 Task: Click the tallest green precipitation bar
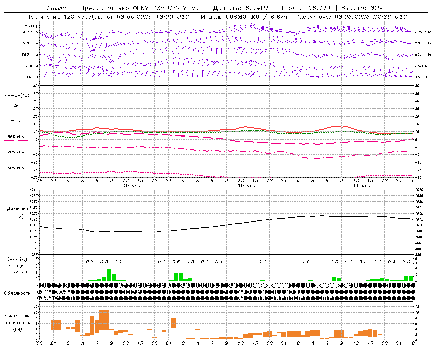click(109, 275)
